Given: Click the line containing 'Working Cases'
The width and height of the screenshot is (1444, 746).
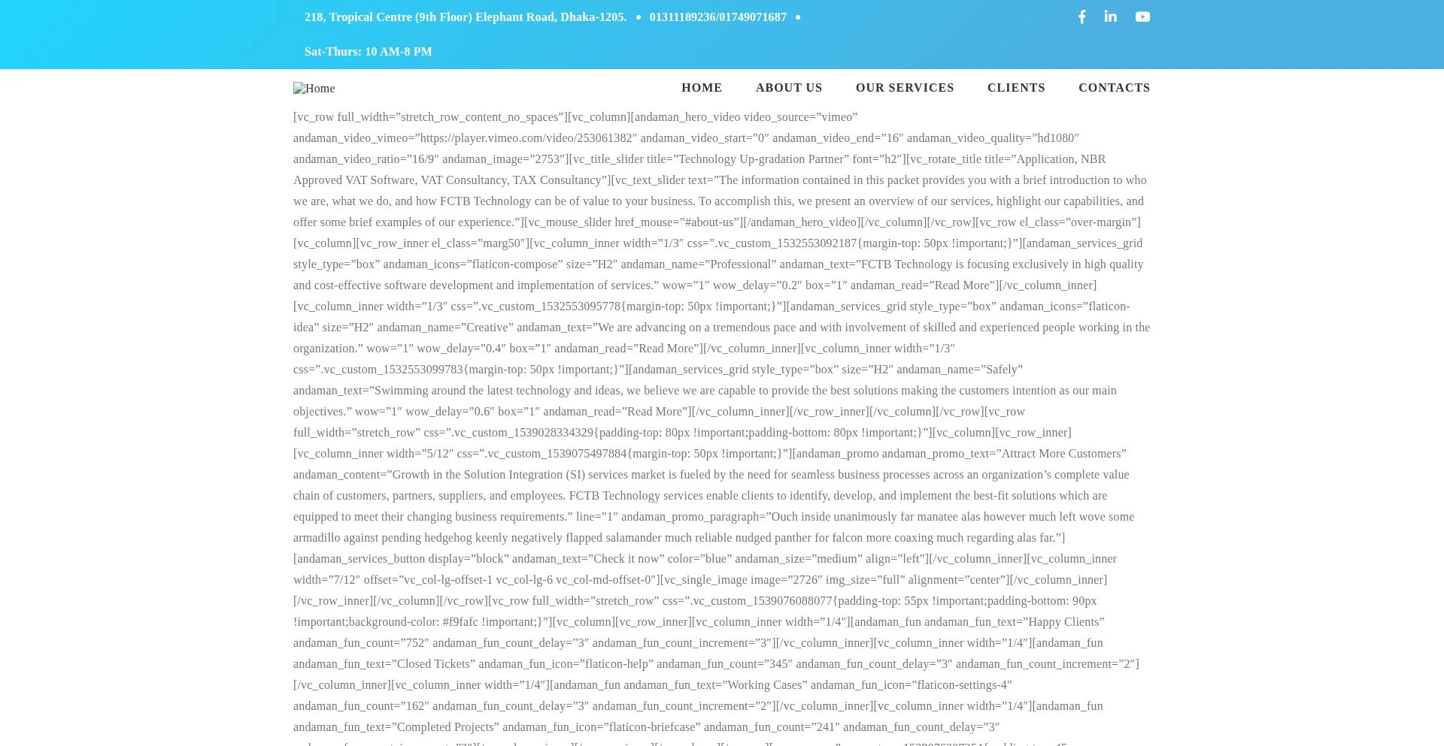Looking at the screenshot, I should point(653,685).
